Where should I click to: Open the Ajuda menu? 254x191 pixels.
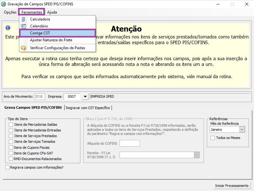coord(52,12)
